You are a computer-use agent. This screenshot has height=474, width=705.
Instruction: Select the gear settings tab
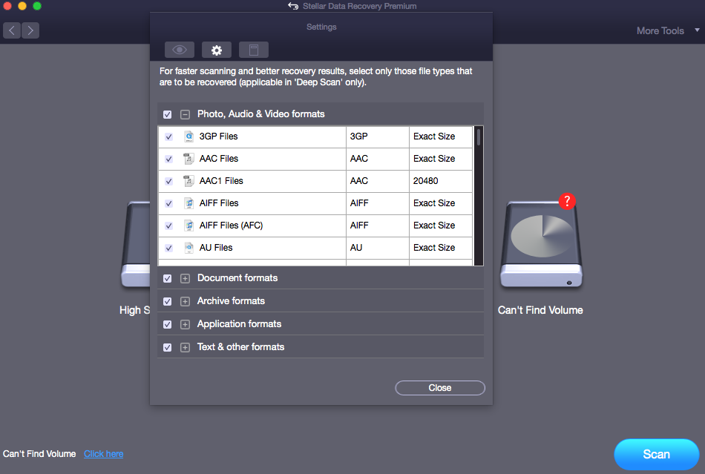pos(217,50)
